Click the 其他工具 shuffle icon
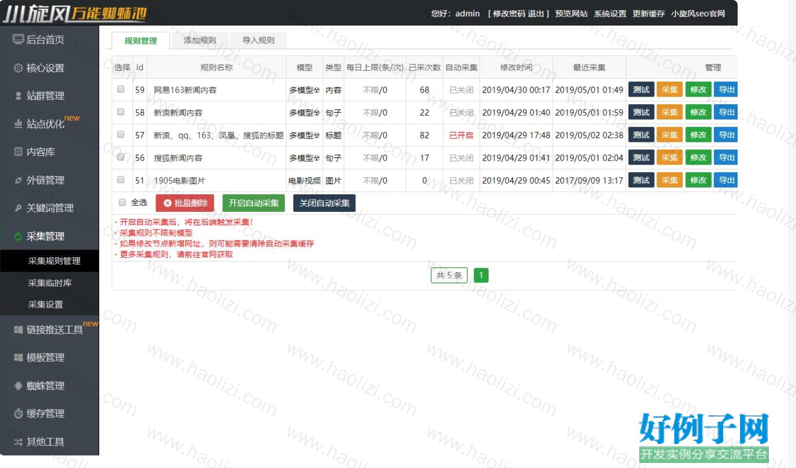The image size is (796, 468). point(18,442)
